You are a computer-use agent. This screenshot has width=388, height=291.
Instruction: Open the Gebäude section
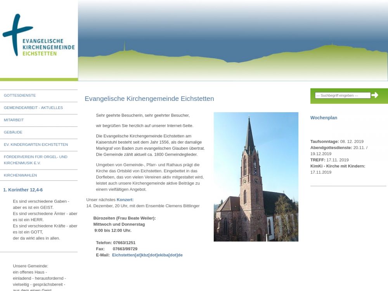click(13, 132)
